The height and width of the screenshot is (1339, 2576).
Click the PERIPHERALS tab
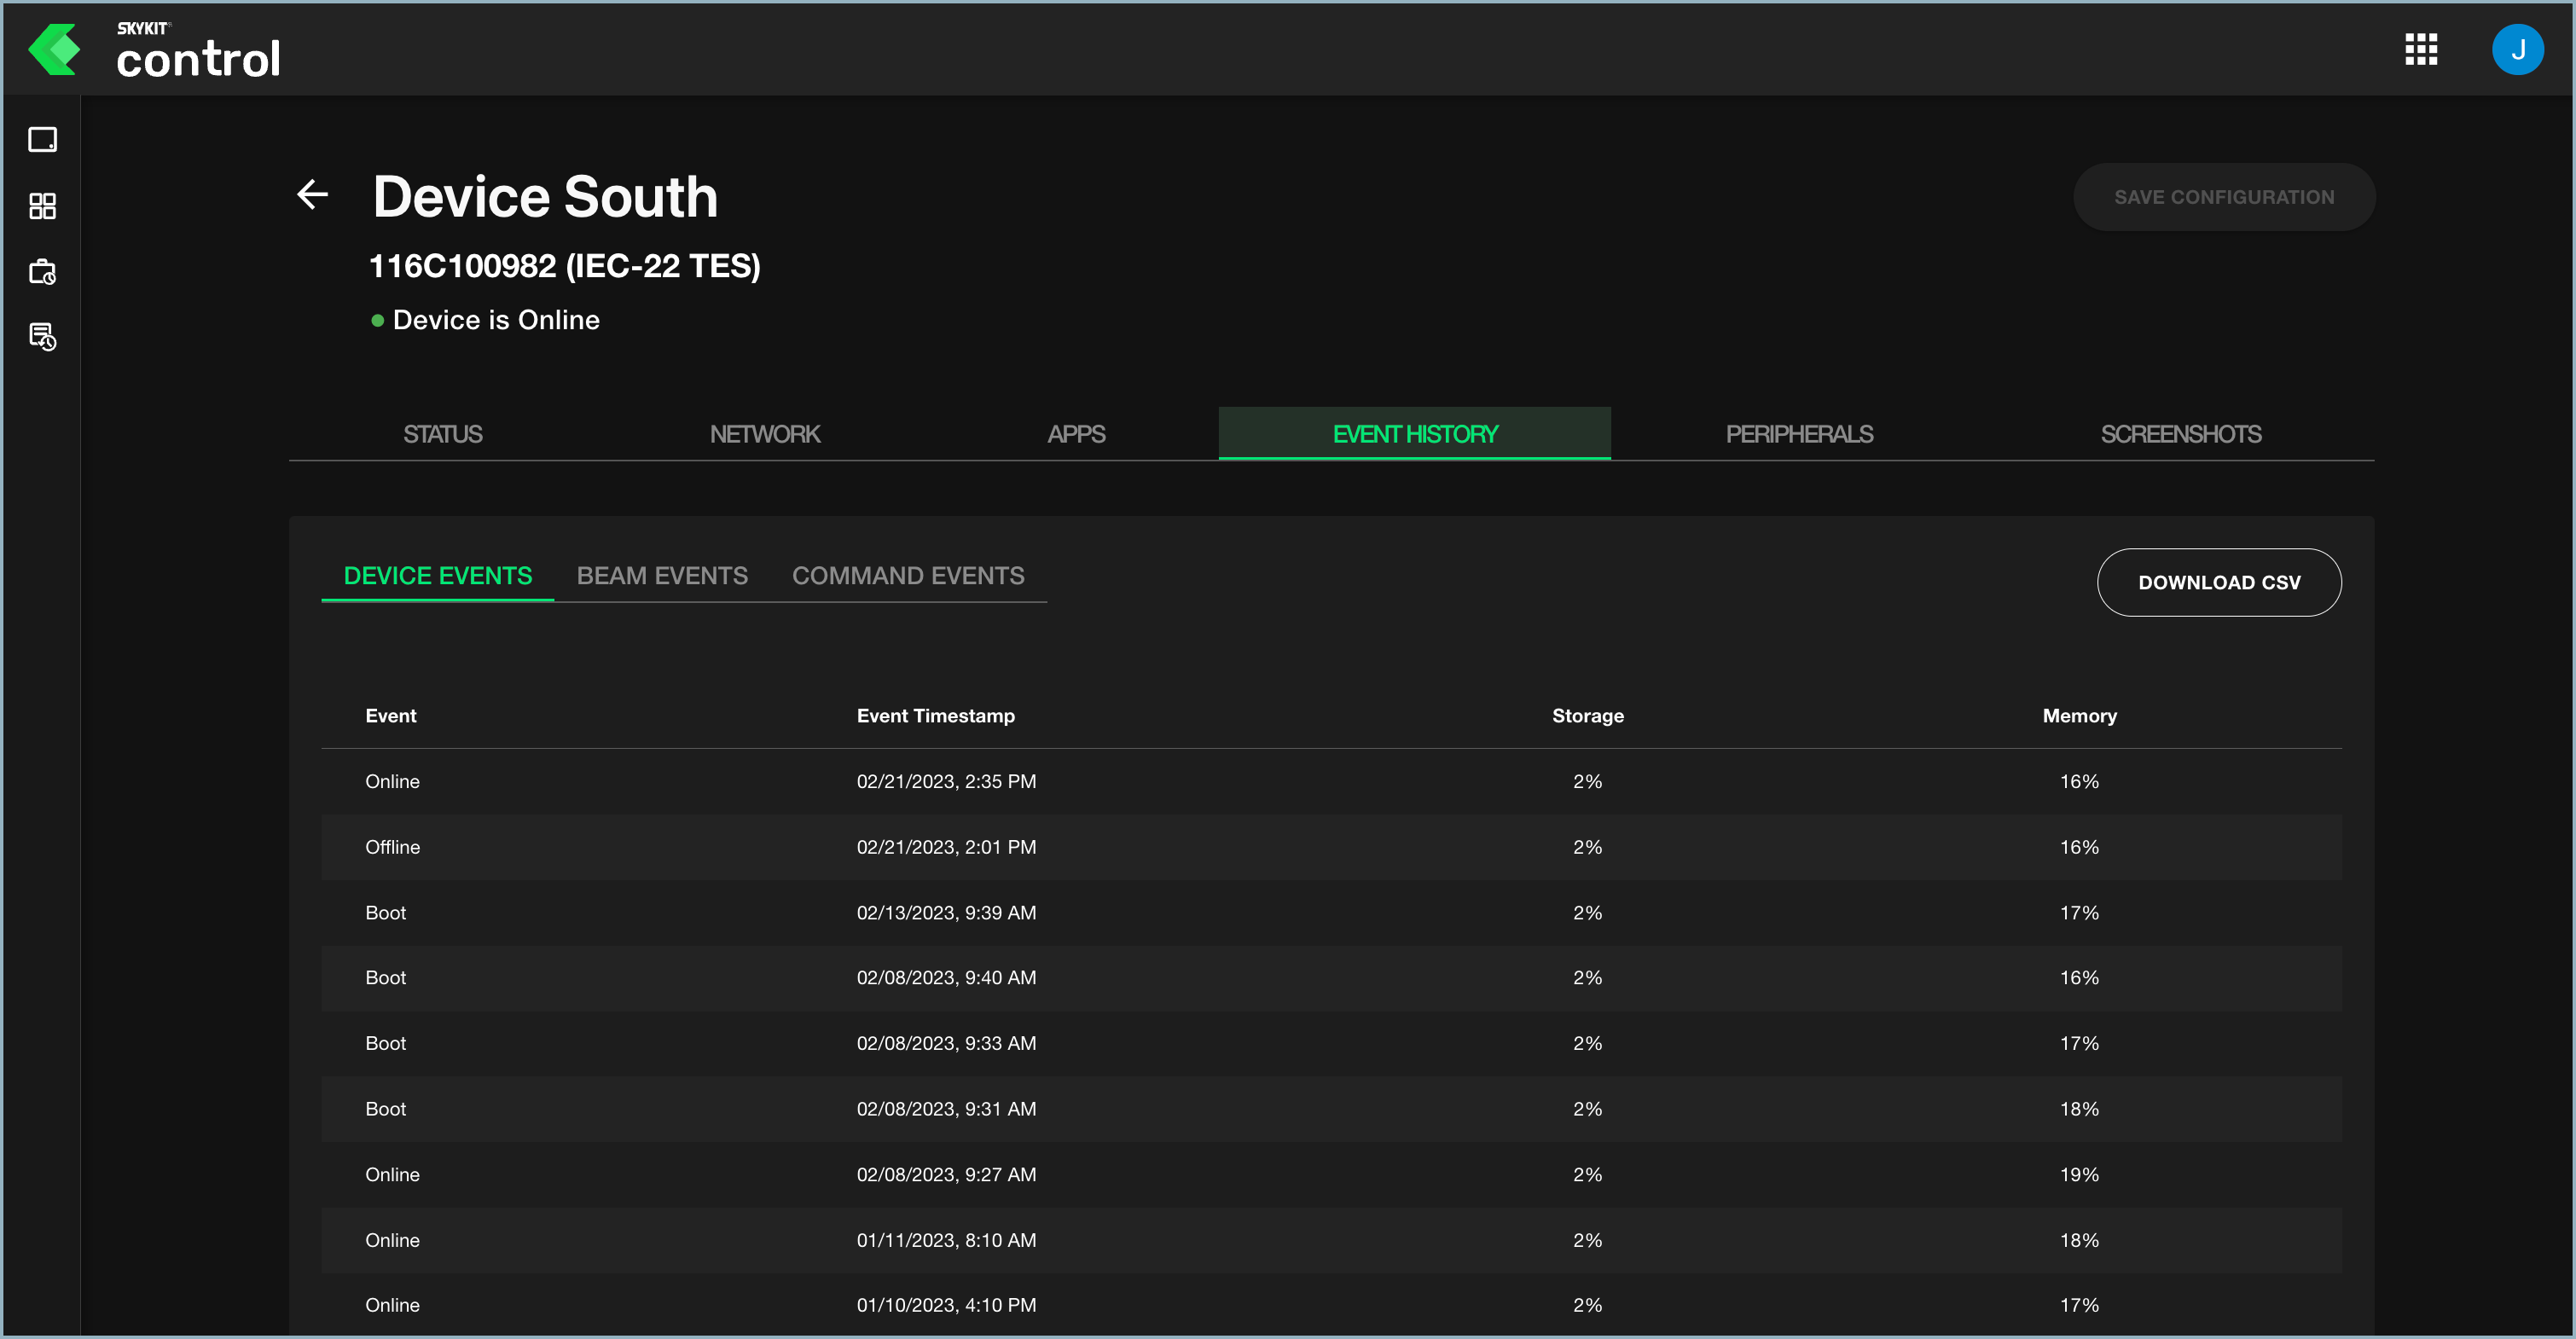pyautogui.click(x=1799, y=432)
